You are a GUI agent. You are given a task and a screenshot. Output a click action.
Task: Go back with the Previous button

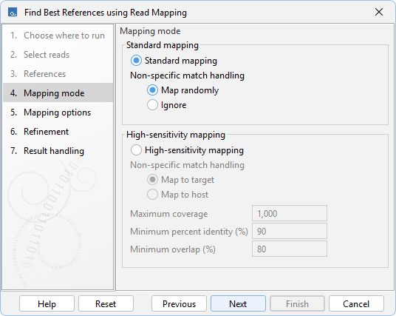point(179,303)
